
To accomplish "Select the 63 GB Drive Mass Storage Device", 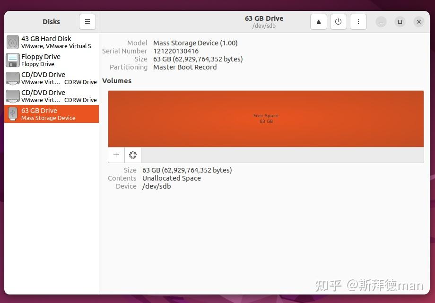I will pyautogui.click(x=52, y=114).
